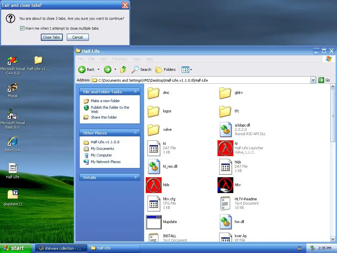Click Make a new folder
Viewport: 337px width, 253px height.
[x=105, y=101]
